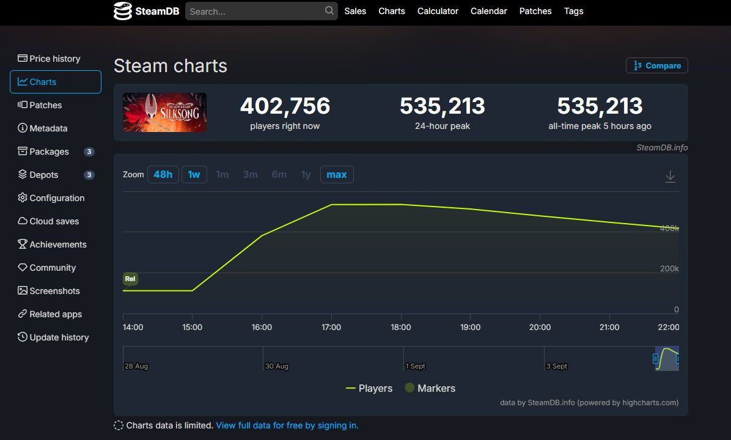Open Calendar in top navigation
Viewport: 731px width, 440px height.
click(488, 11)
